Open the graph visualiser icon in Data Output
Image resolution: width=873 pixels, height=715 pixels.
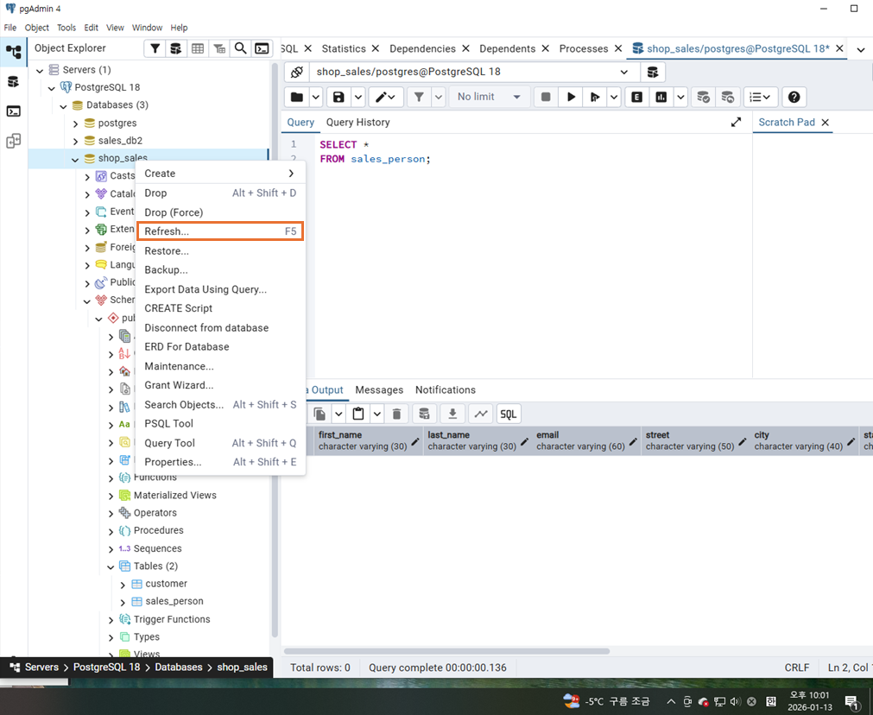[x=481, y=414]
